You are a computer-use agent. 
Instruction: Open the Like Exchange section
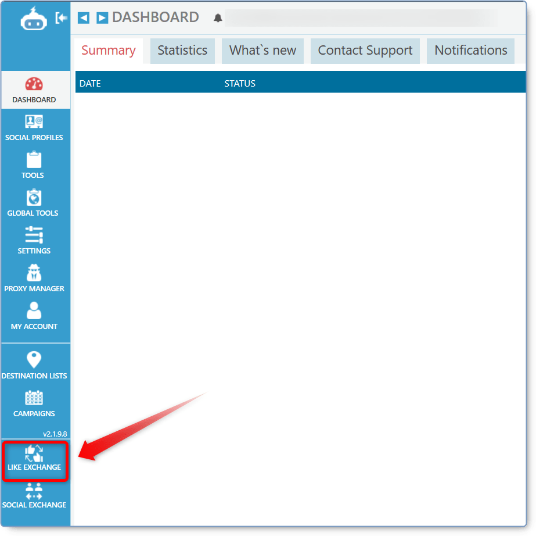pyautogui.click(x=35, y=460)
